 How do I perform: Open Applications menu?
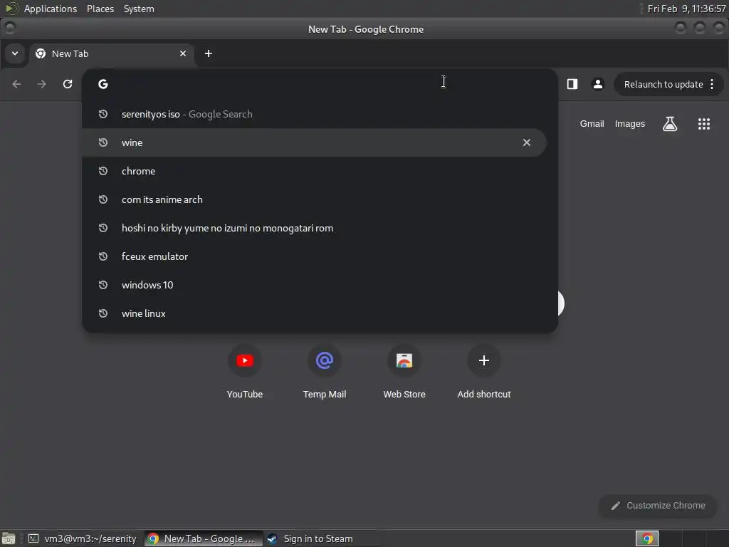tap(51, 9)
